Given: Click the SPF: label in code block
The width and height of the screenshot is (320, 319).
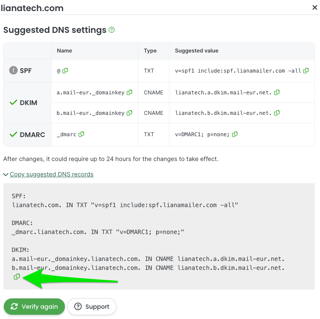Looking at the screenshot, I should click(19, 196).
